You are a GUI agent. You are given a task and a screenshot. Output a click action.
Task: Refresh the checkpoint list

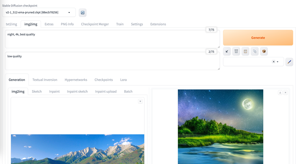(82, 13)
